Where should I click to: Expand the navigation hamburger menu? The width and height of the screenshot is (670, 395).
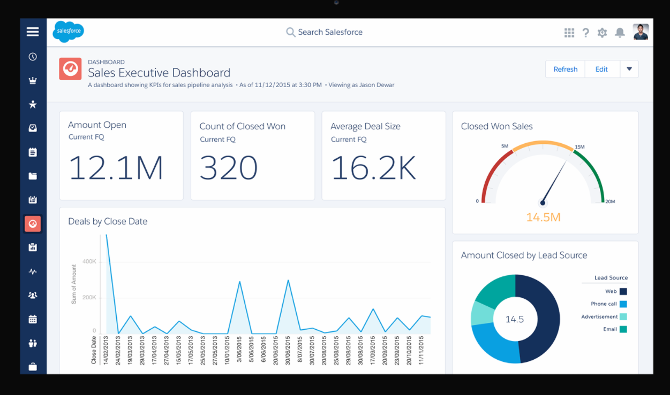[x=33, y=32]
